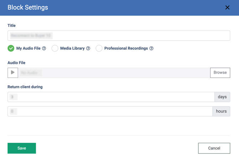Viewport: 239px width, 160px height.
Task: Click the 'Return client during' label
Action: pos(25,87)
